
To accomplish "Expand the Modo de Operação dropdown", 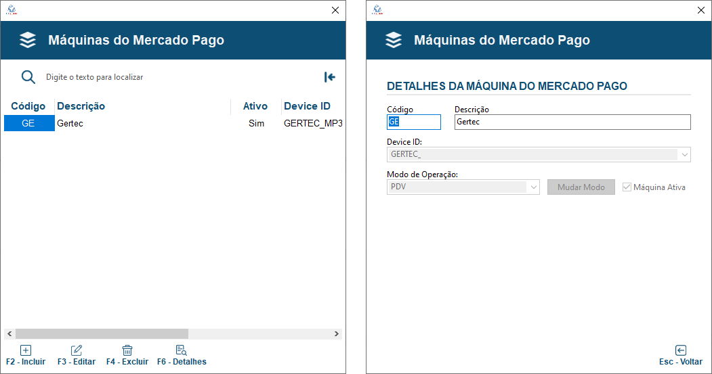I will [x=534, y=187].
